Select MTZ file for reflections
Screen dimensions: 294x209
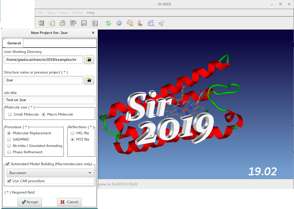coord(80,139)
